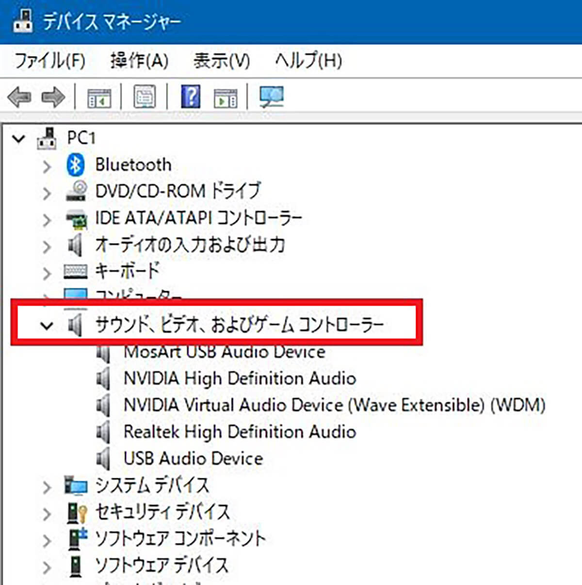Select USB Audio Device text
Viewport: 582px width, 585px height.
(194, 458)
